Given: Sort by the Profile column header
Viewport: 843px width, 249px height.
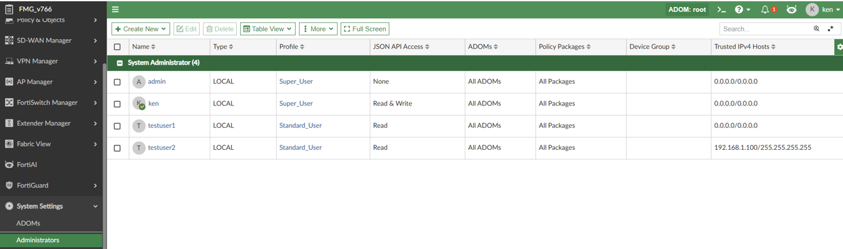Looking at the screenshot, I should pyautogui.click(x=291, y=47).
